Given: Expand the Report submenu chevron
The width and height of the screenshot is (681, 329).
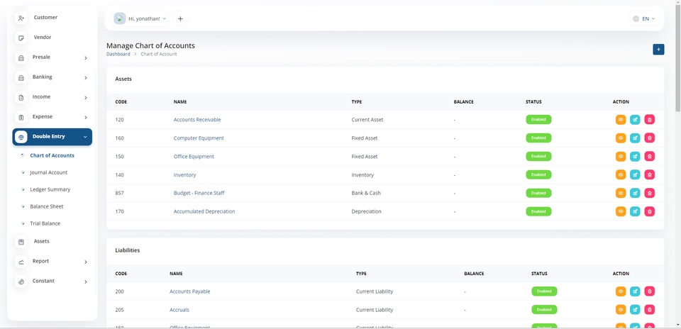Looking at the screenshot, I should coord(86,262).
